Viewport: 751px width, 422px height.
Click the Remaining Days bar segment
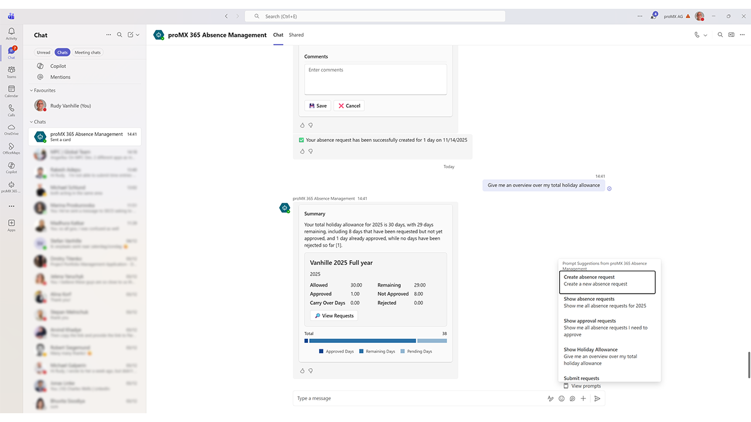[363, 341]
